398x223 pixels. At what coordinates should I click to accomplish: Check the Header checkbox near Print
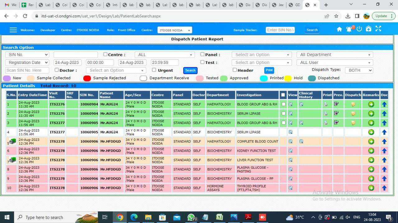(234, 70)
